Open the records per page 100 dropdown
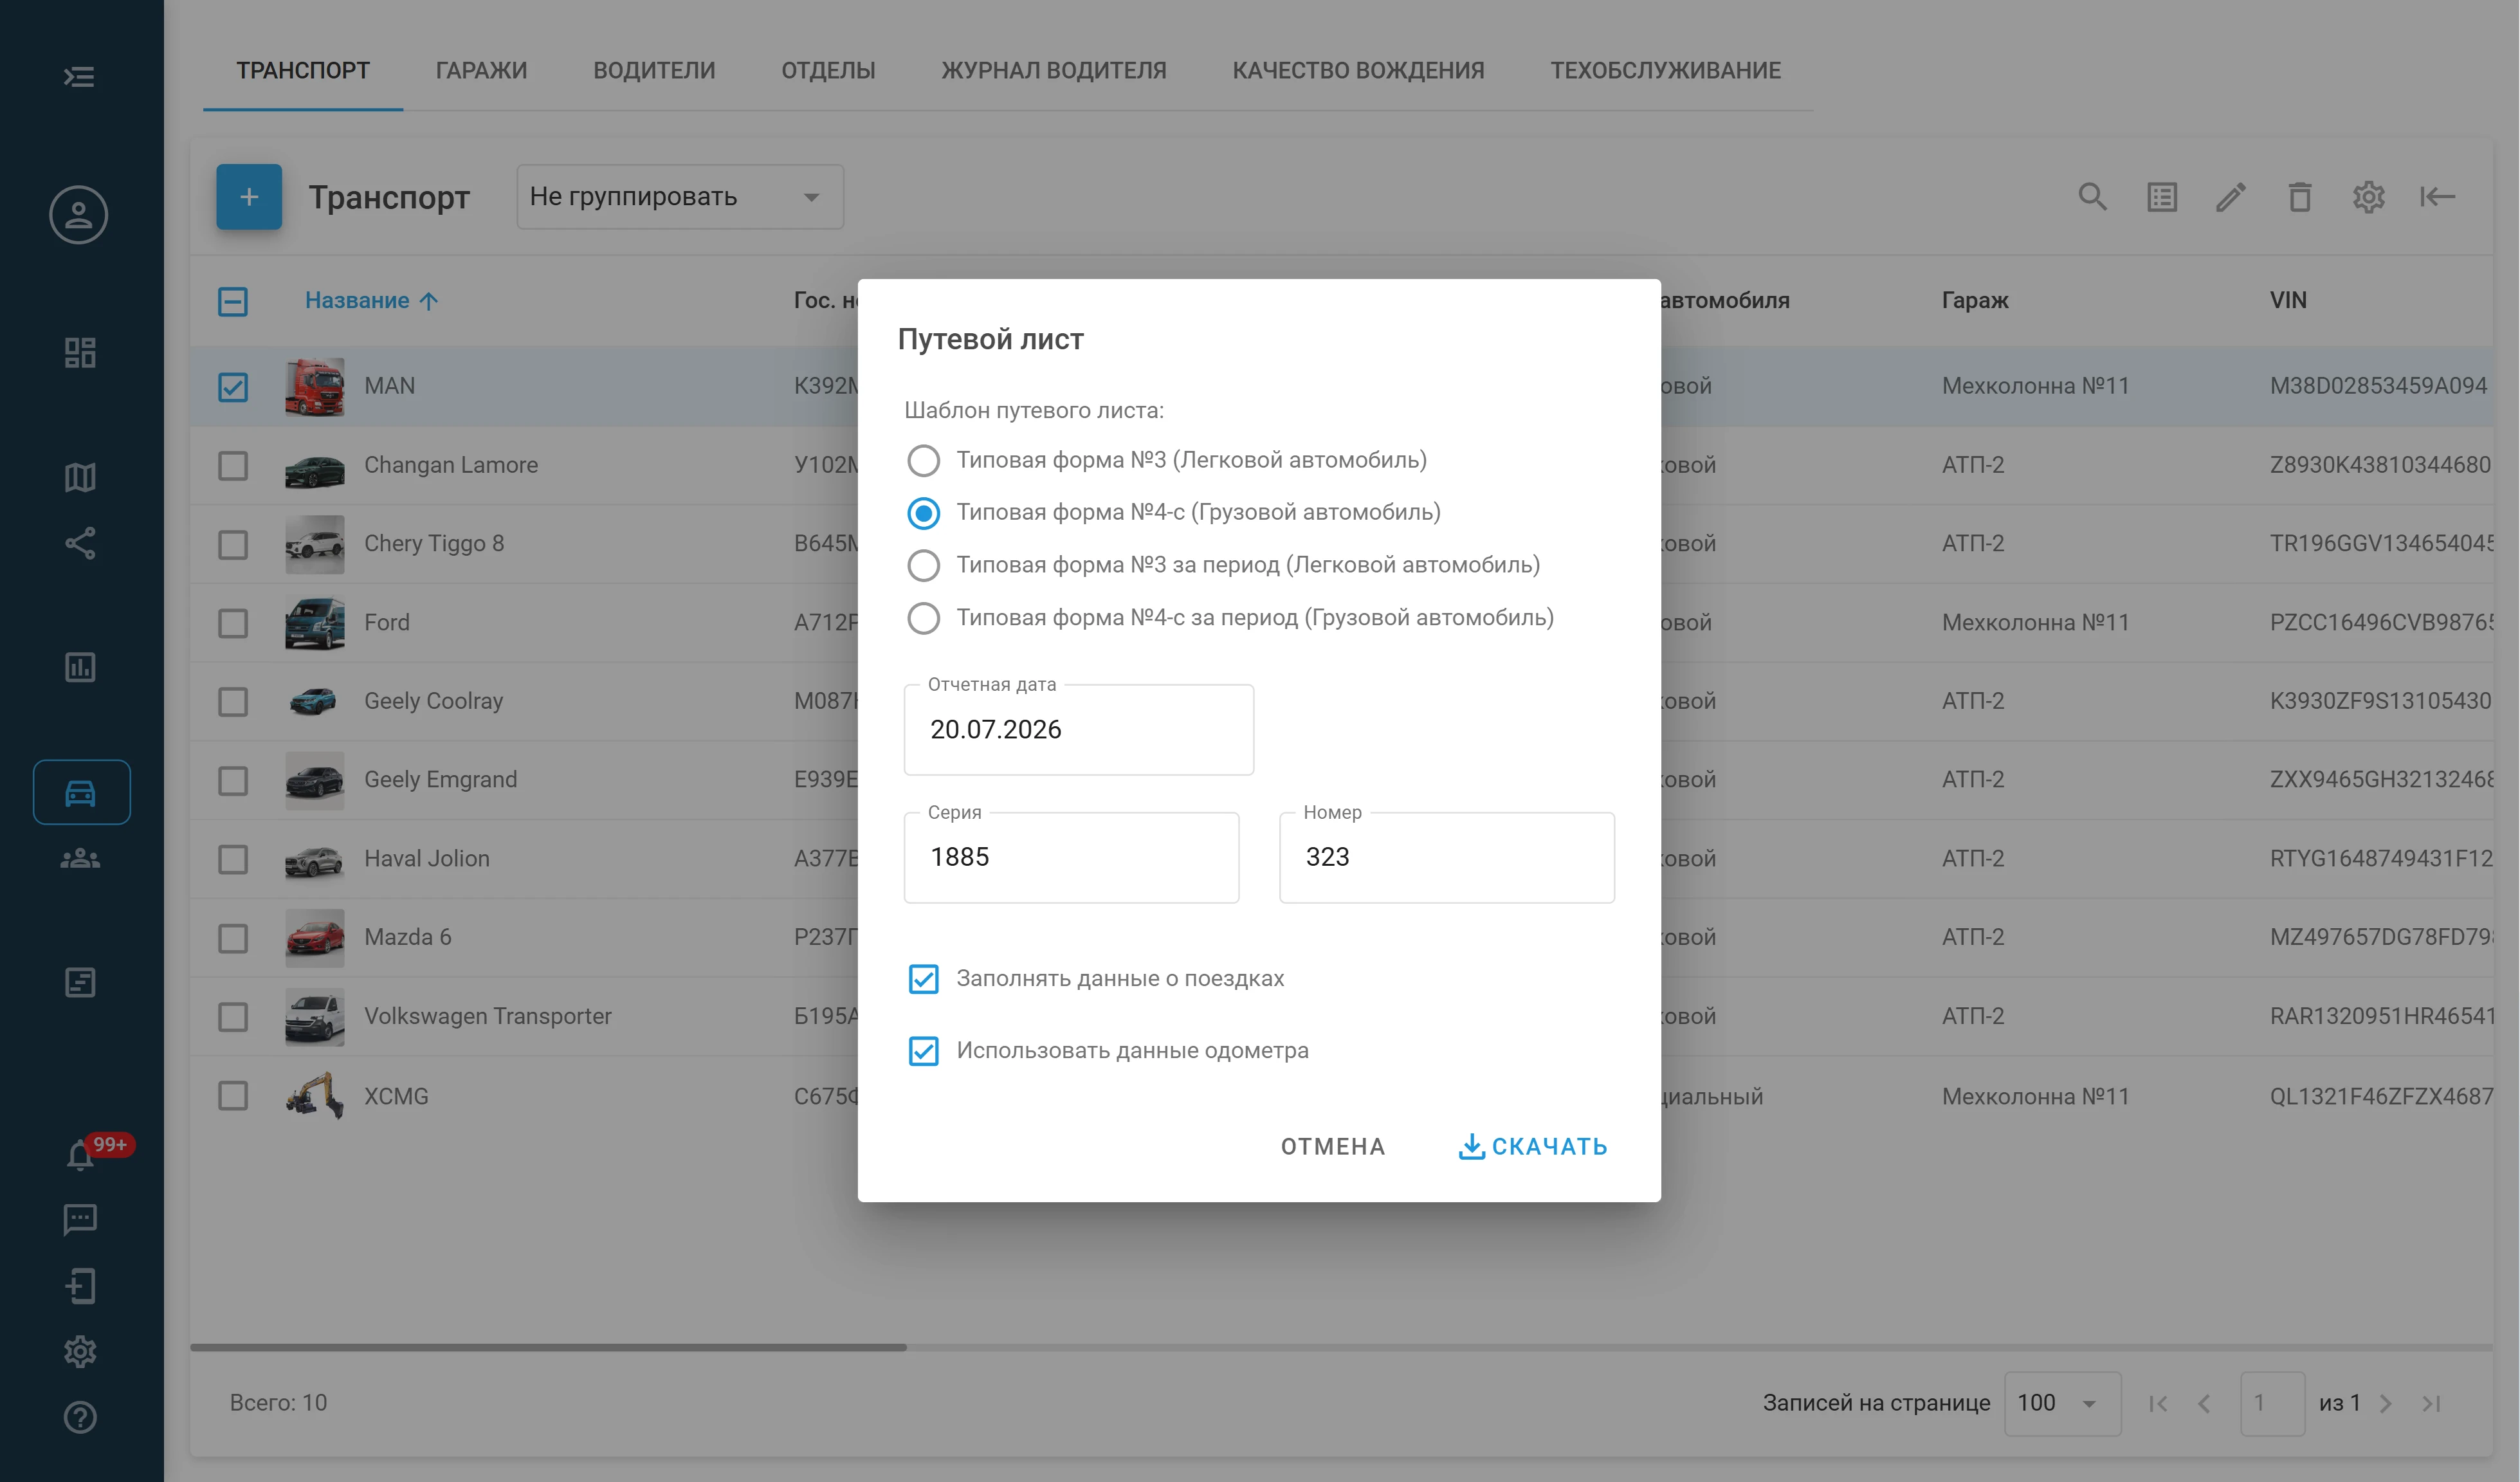 click(x=2062, y=1403)
